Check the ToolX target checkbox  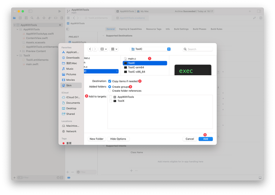pos(111,101)
